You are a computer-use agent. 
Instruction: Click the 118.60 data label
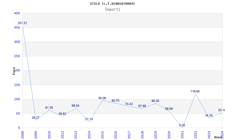195,92
